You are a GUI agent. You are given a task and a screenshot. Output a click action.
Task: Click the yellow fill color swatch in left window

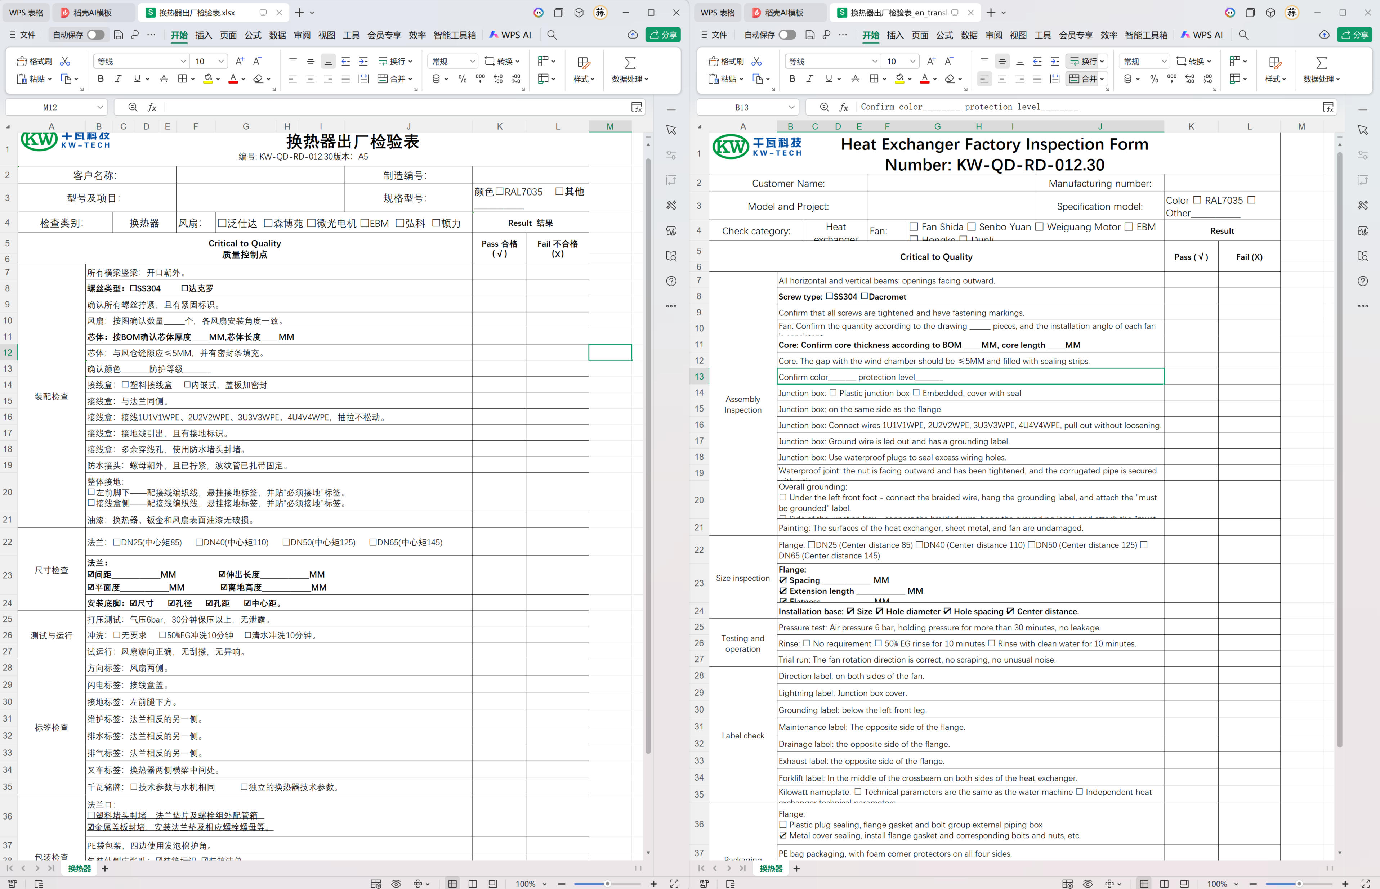(x=208, y=79)
